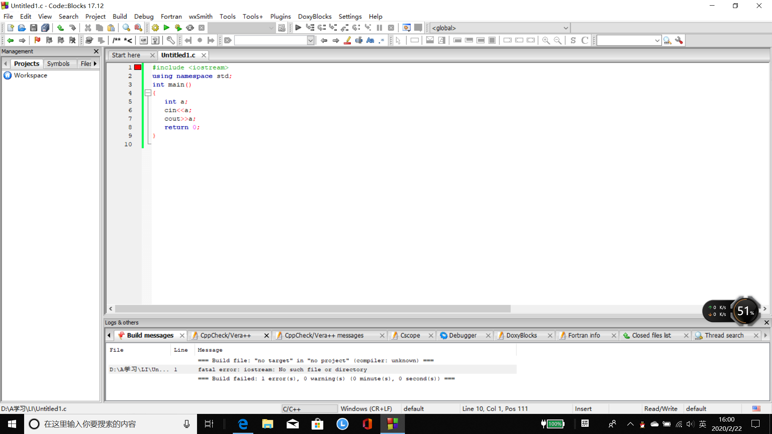Open the Debug menu
The width and height of the screenshot is (772, 434).
coord(143,16)
